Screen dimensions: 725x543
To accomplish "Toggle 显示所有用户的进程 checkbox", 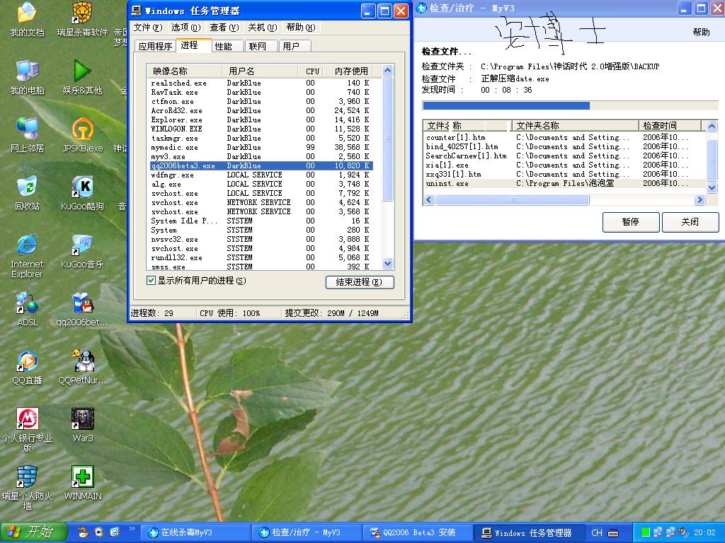I will (151, 281).
